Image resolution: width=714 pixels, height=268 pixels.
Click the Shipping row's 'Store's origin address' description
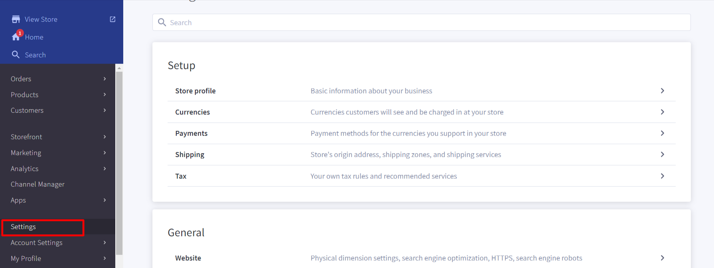(406, 155)
